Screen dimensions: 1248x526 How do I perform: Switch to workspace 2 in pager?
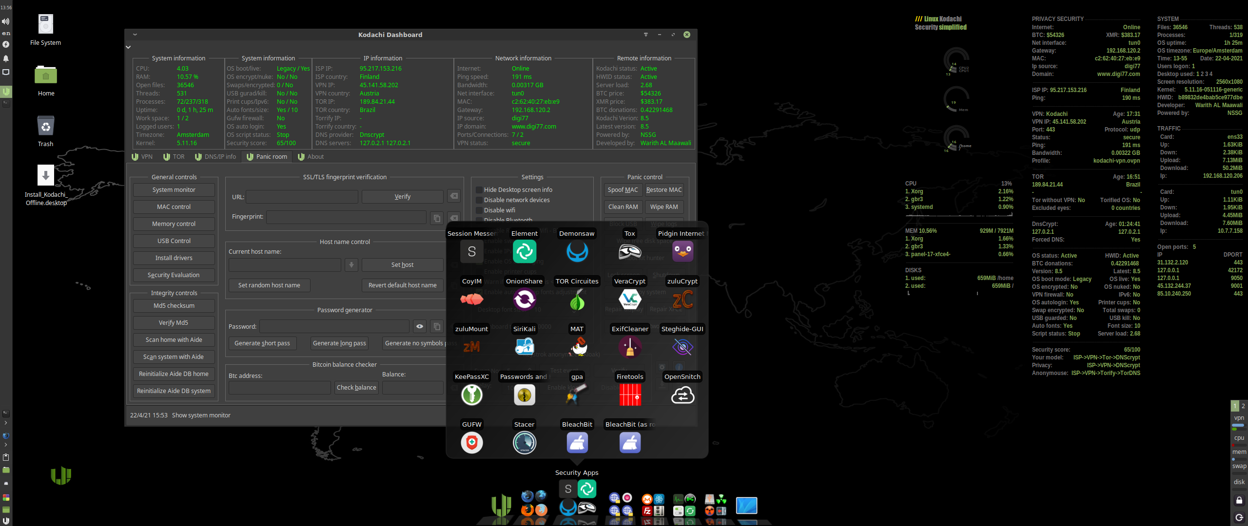[1243, 406]
